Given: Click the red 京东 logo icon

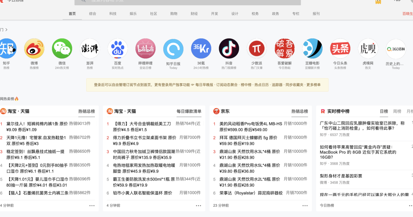Looking at the screenshot, I should pos(216,111).
